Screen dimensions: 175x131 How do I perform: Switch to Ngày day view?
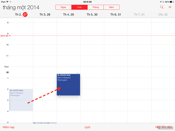[x=63, y=7]
